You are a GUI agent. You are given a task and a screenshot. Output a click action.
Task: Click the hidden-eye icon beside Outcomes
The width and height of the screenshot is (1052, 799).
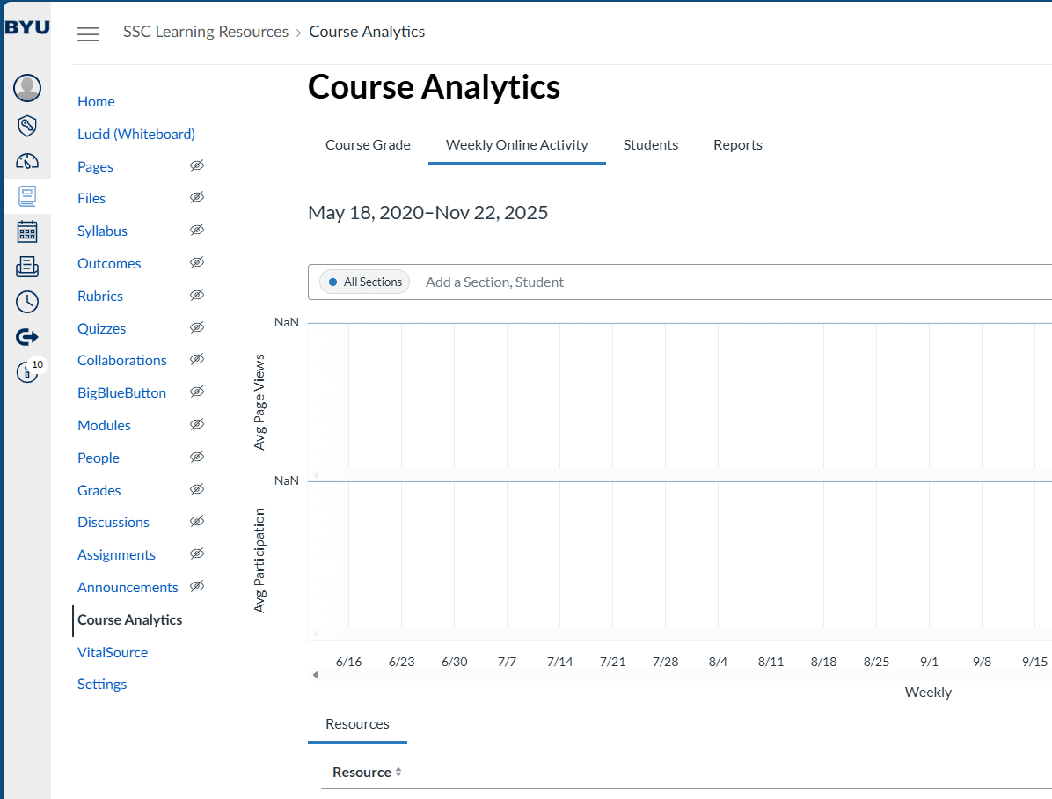[196, 262]
